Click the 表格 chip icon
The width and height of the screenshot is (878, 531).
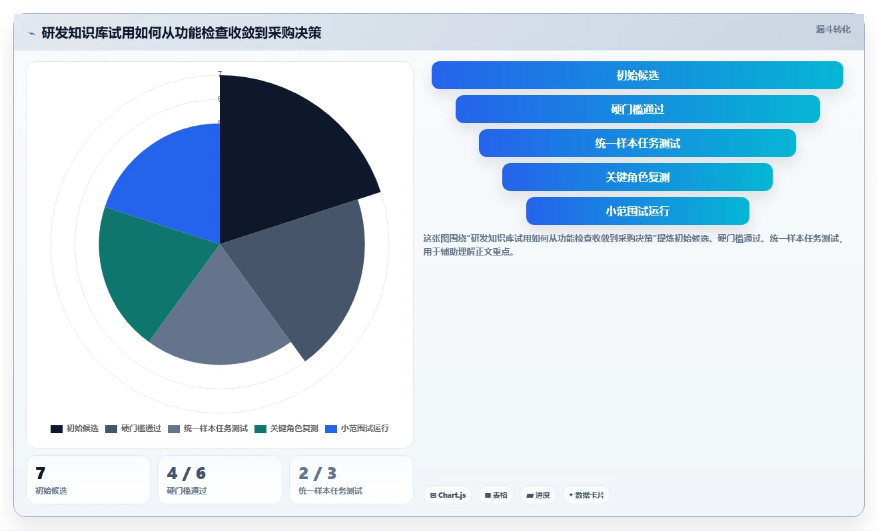point(488,496)
